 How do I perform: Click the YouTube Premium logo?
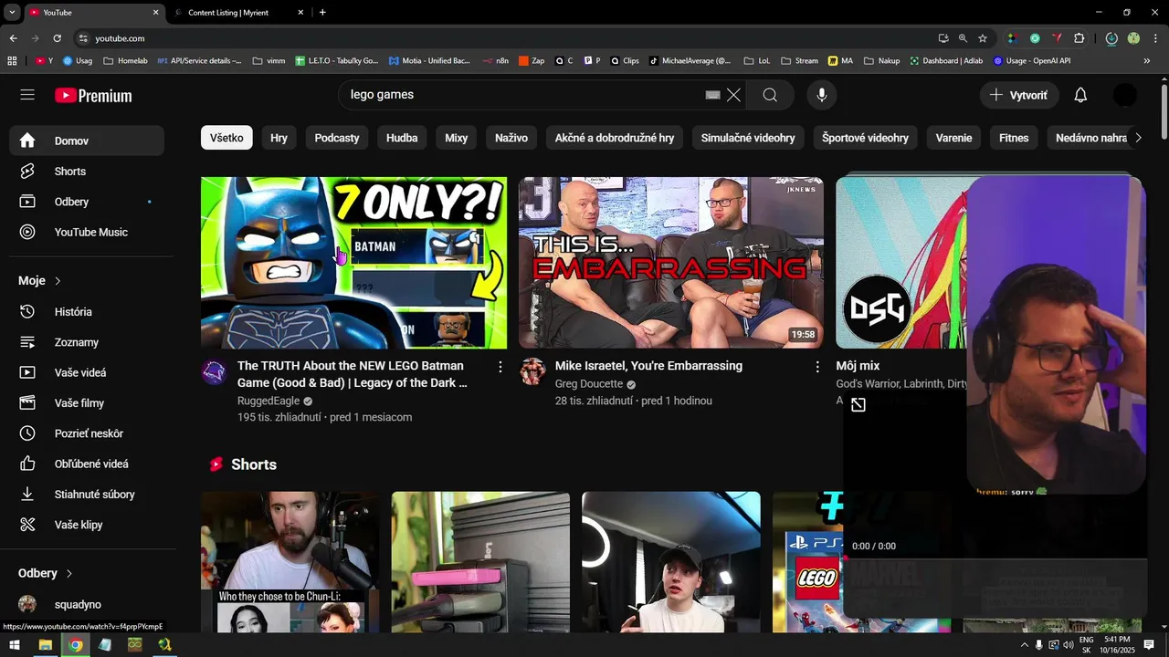pyautogui.click(x=93, y=96)
